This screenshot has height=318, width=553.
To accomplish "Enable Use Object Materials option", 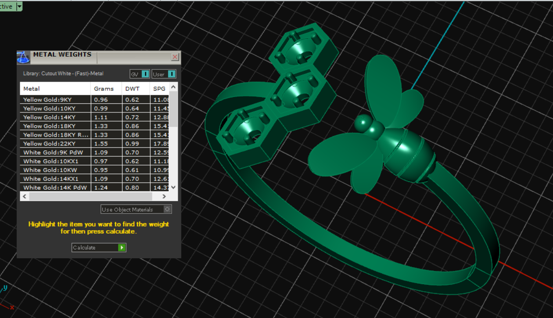I will [167, 210].
